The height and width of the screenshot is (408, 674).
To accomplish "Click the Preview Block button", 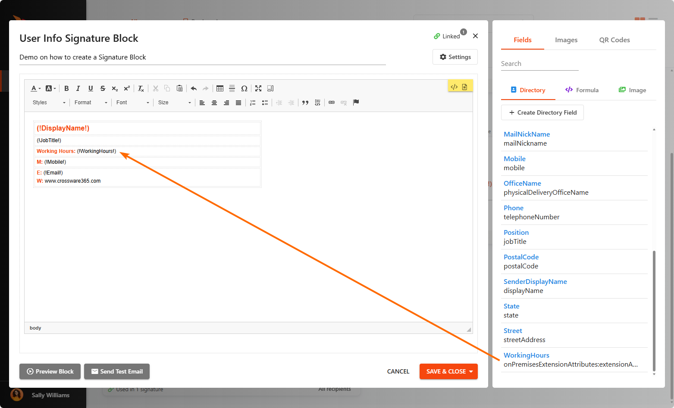I will 50,371.
